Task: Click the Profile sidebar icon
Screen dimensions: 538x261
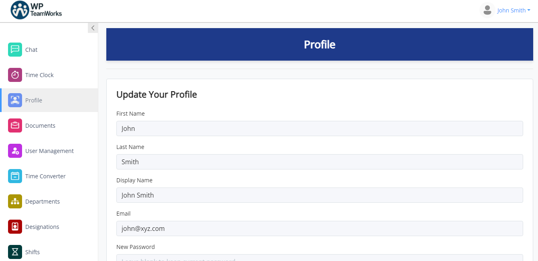Action: pyautogui.click(x=15, y=100)
